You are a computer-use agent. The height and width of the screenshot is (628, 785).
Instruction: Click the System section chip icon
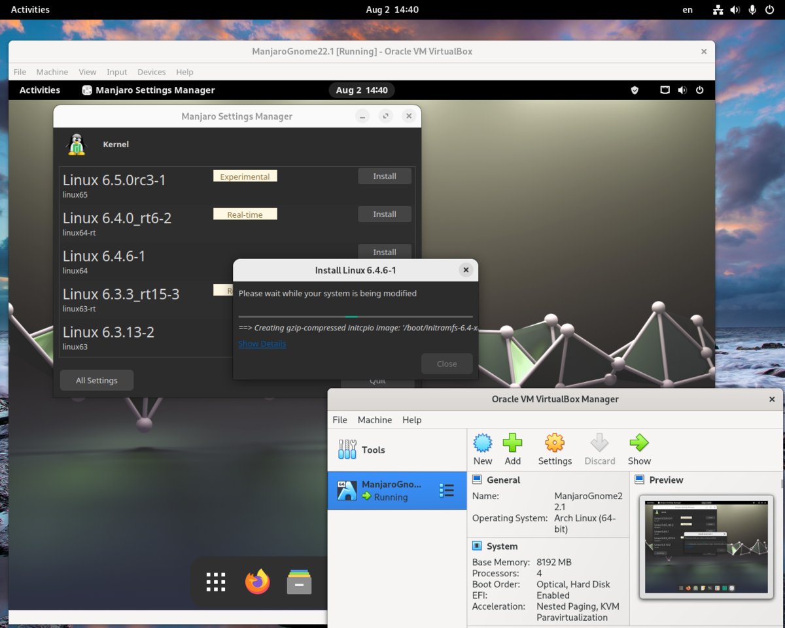click(478, 546)
